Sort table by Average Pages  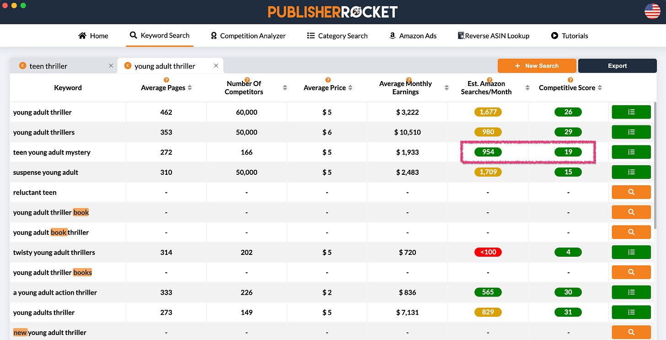(190, 88)
